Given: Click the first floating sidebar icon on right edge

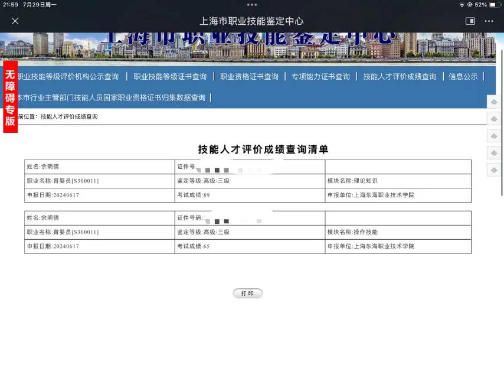Looking at the screenshot, I should 494,102.
